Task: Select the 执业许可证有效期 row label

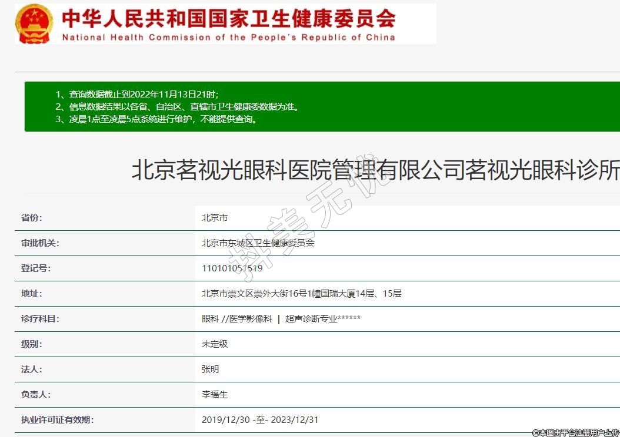Action: tap(57, 420)
